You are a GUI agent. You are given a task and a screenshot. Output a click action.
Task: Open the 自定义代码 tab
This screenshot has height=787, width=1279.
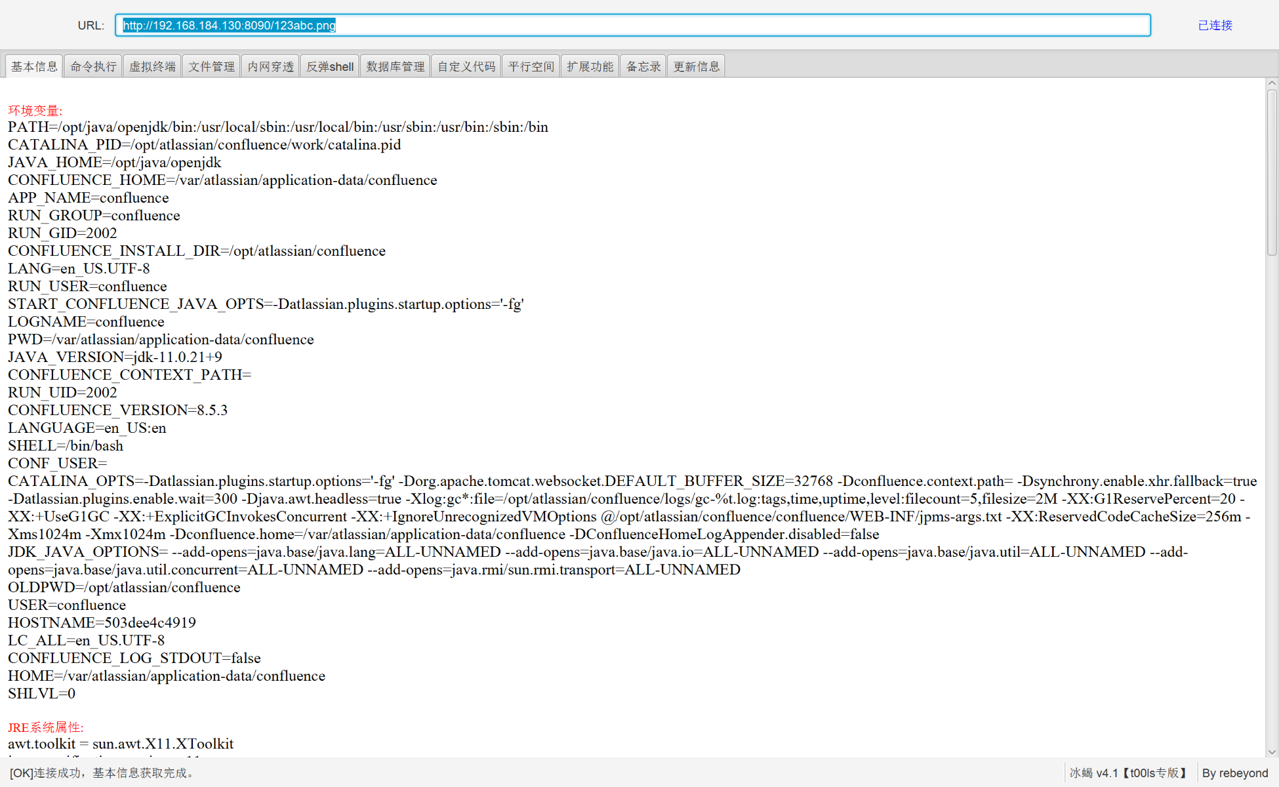466,66
